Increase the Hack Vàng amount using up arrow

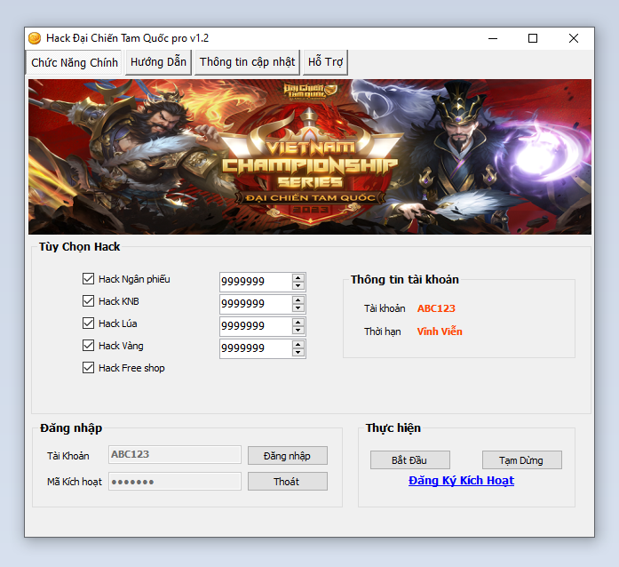298,344
